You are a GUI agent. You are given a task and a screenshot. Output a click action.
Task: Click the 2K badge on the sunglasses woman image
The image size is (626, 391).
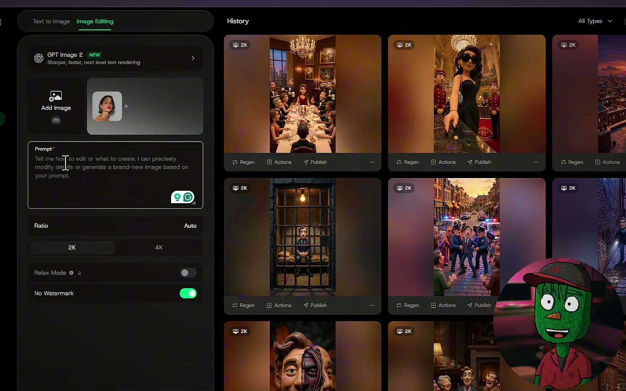point(404,45)
